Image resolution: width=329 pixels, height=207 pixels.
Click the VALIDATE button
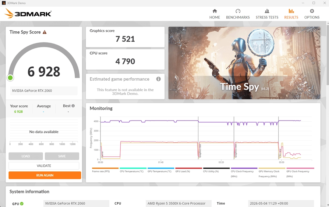point(44,166)
